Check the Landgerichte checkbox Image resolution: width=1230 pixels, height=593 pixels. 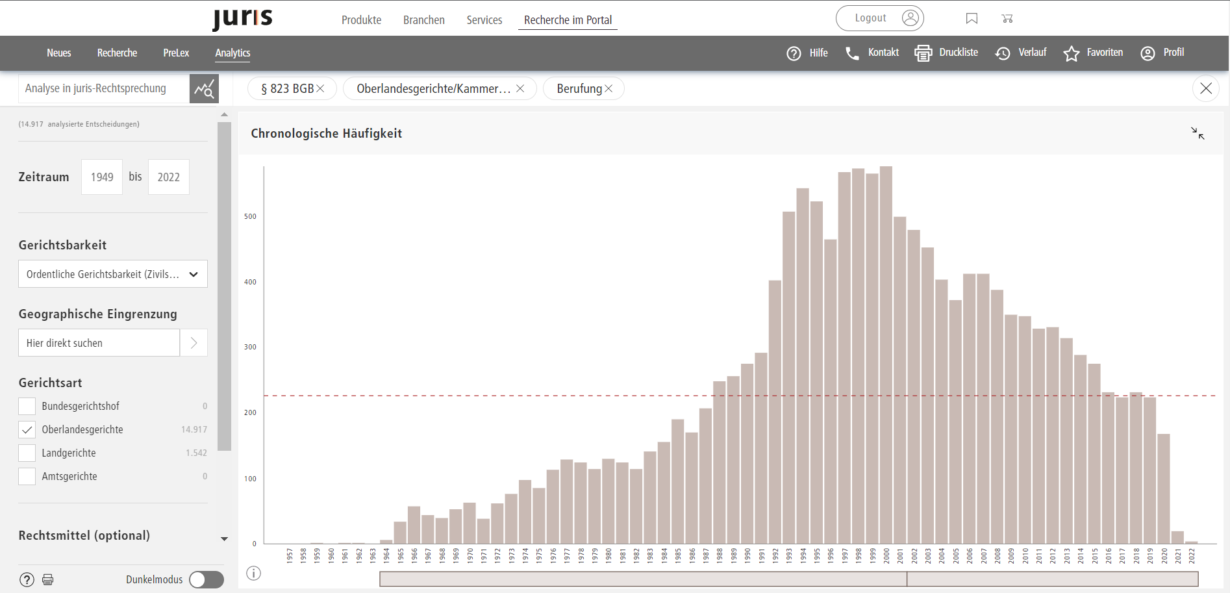27,453
